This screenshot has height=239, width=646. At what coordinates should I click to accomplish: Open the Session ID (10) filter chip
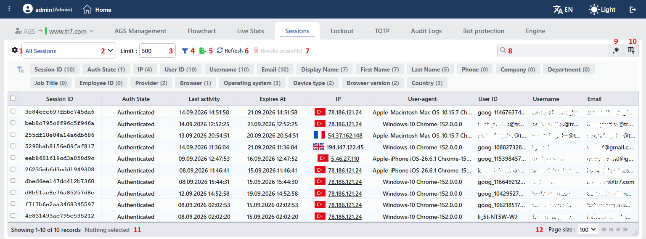coord(55,69)
